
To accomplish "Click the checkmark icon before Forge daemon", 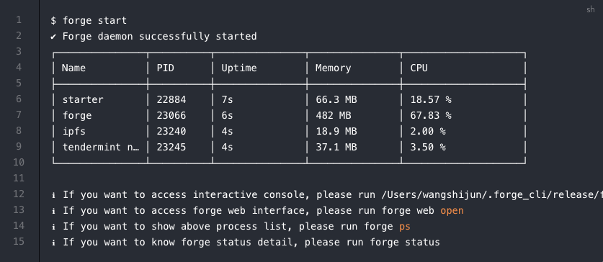I will pos(53,37).
